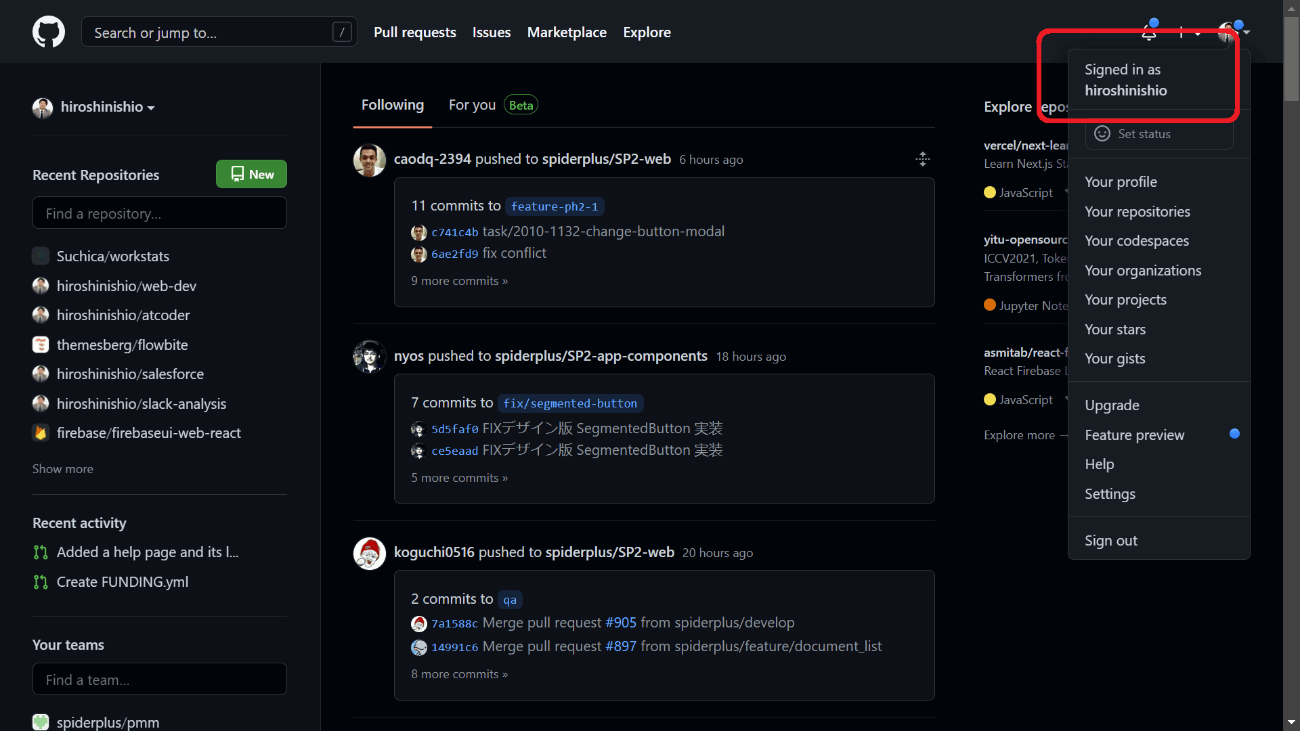Select Your stars menu item
The image size is (1300, 731).
(1159, 329)
